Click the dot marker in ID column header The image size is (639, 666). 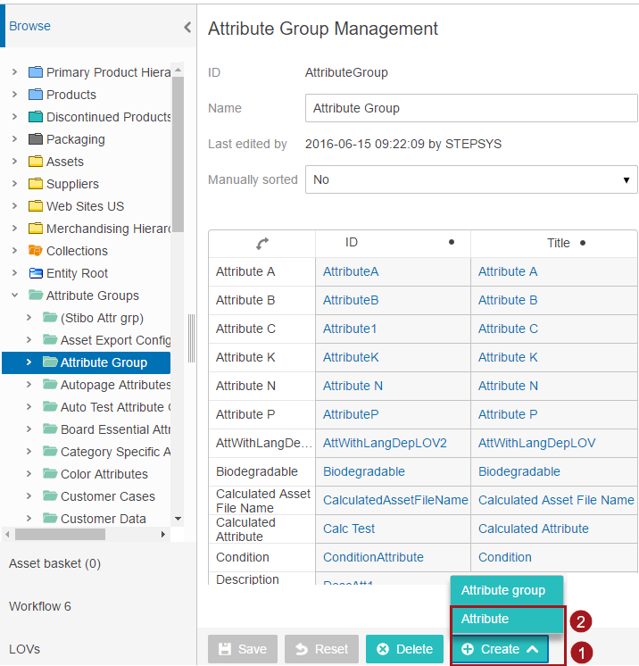click(452, 242)
